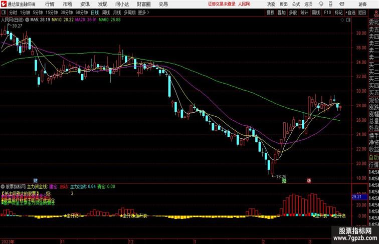Open the 问小达 menu
Screen dimensions: 379x244
pos(122,4)
